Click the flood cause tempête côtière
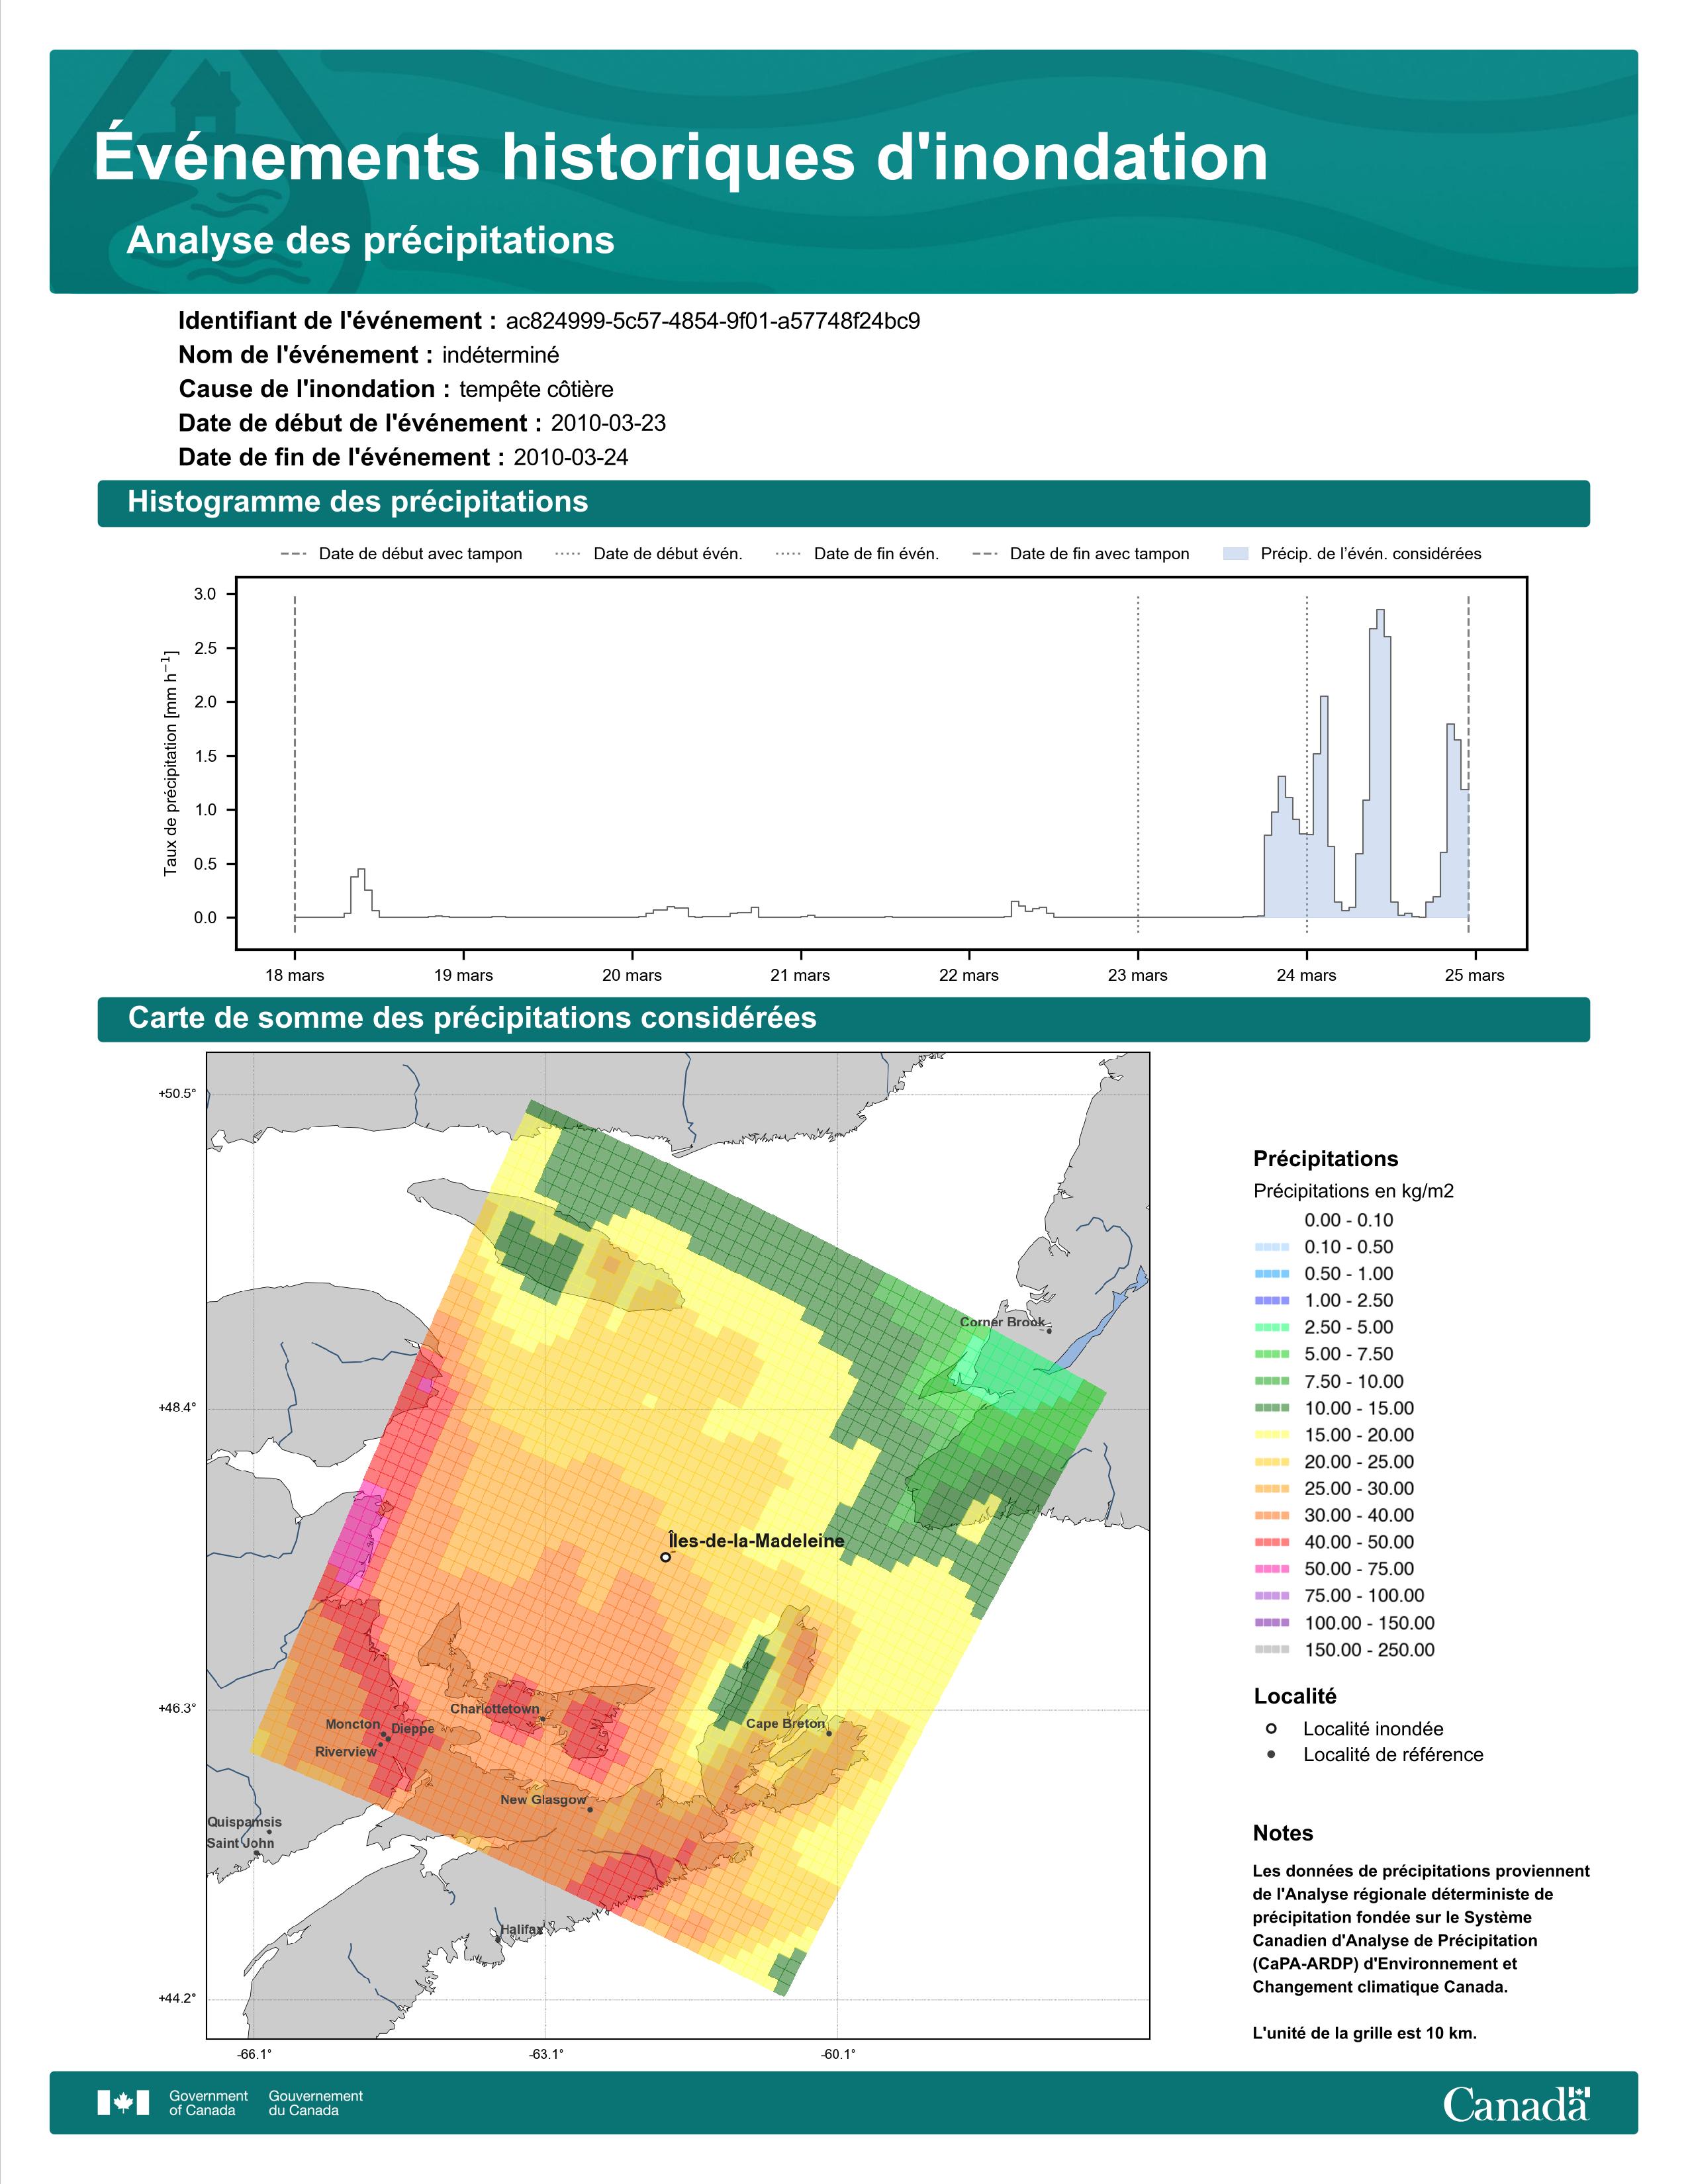 (536, 389)
